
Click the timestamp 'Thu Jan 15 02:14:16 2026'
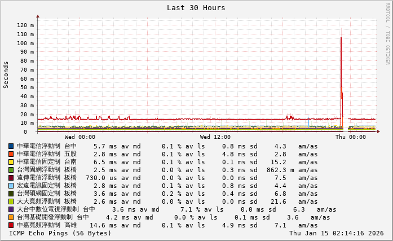click(x=336, y=233)
